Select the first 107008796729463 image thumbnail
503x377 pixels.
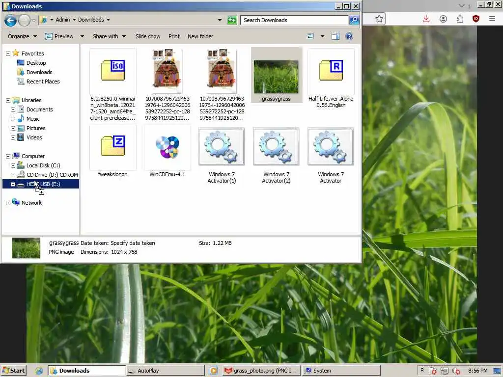(168, 71)
